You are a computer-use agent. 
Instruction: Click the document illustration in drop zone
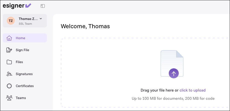pyautogui.click(x=172, y=63)
